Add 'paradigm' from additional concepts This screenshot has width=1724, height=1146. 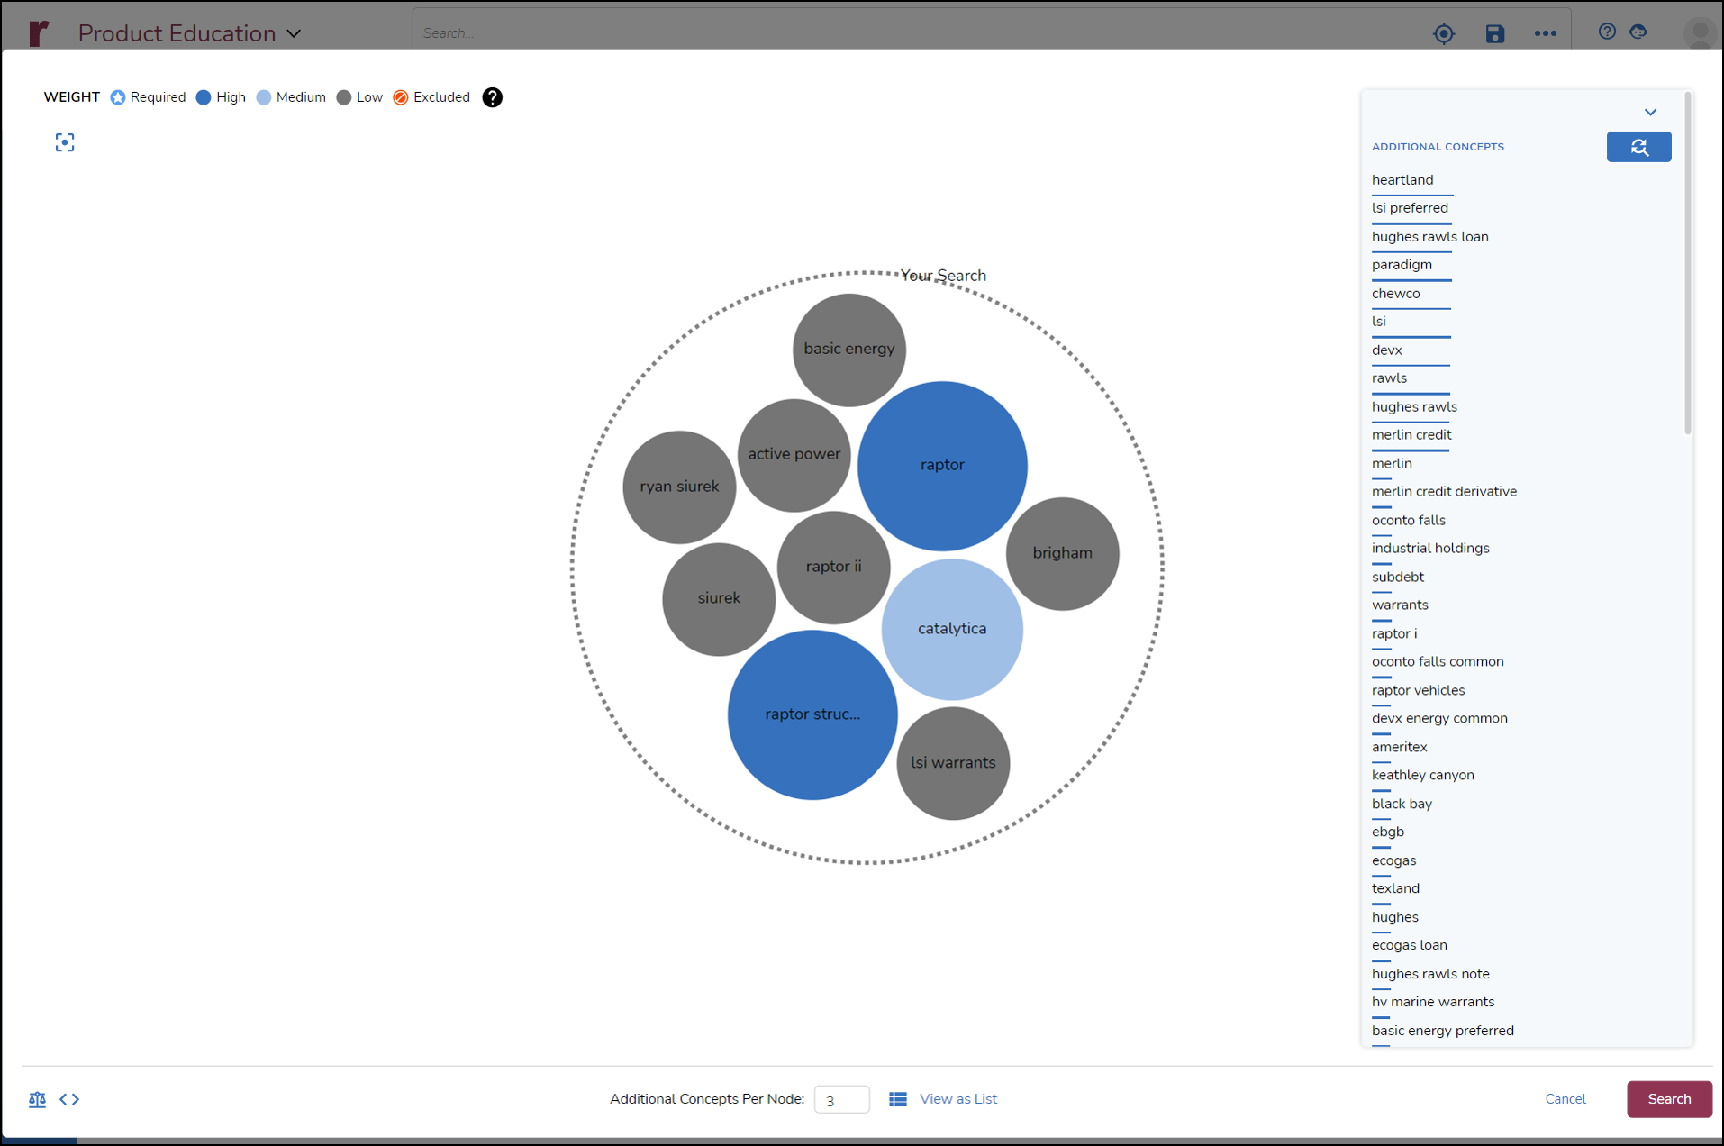click(1402, 265)
